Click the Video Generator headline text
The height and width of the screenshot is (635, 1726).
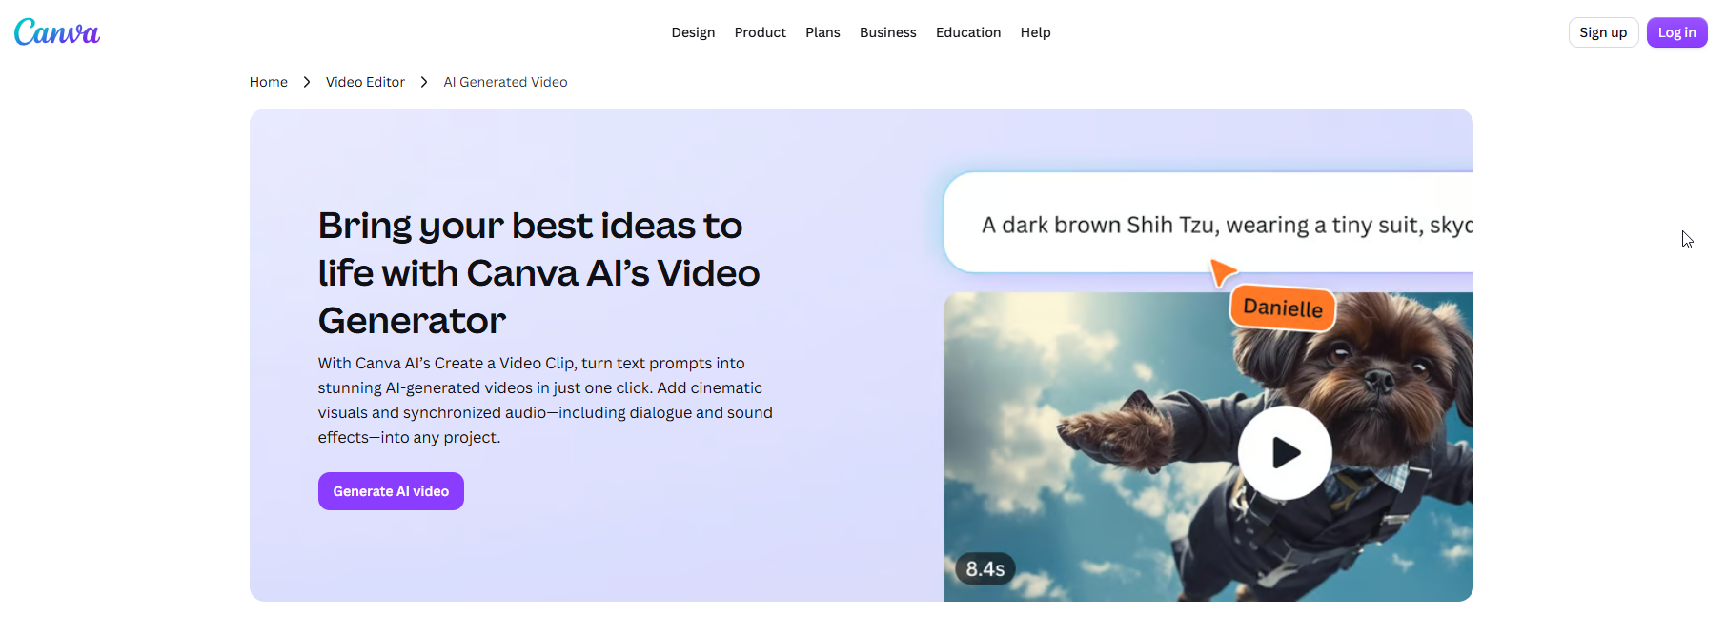(539, 273)
